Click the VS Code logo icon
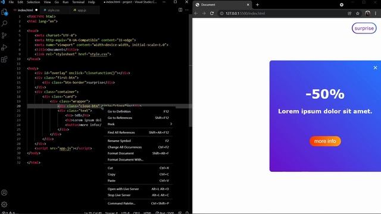 point(2,2)
